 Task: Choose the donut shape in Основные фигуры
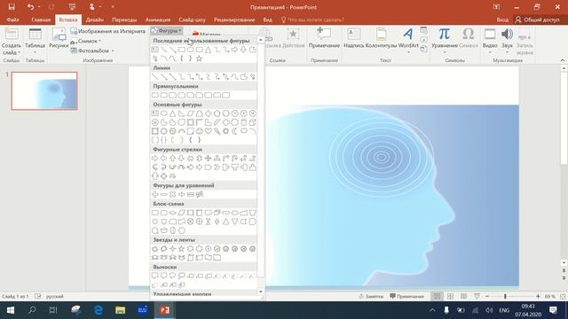coord(163,131)
